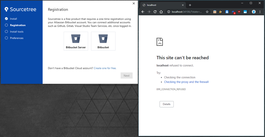Screen dimensions: 265x137
Task: Open the Chrome profile avatar
Action: (254, 12)
